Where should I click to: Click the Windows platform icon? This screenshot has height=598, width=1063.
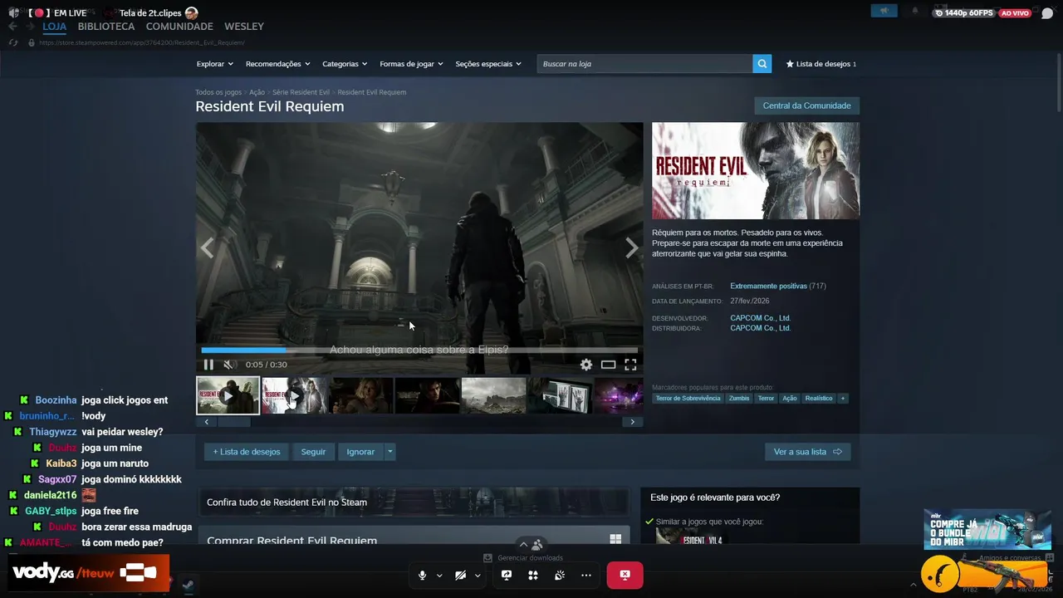pos(615,539)
